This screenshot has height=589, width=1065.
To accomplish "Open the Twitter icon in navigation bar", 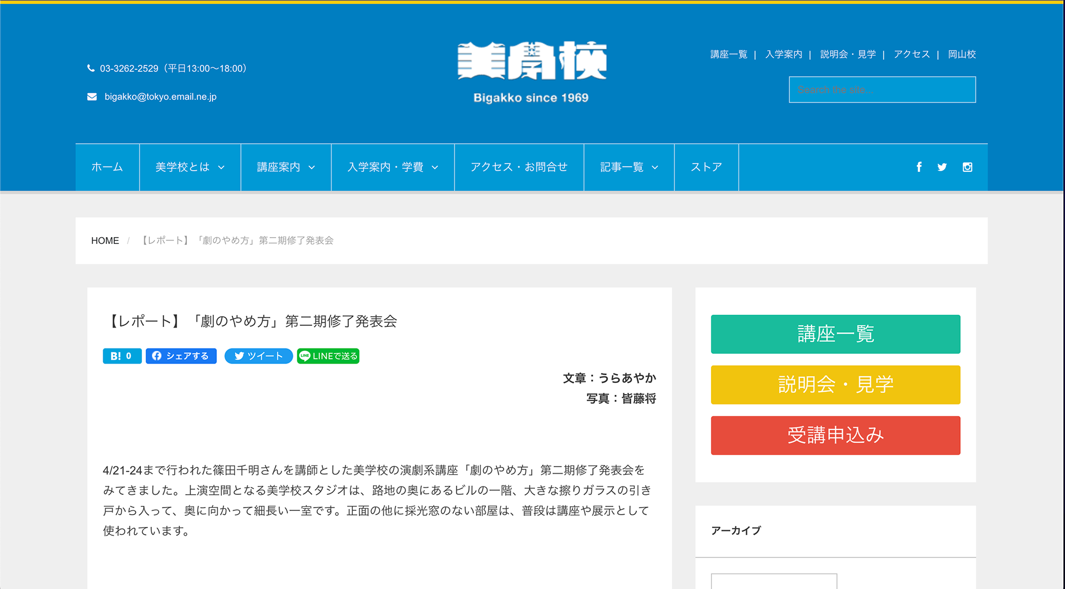I will (x=942, y=167).
